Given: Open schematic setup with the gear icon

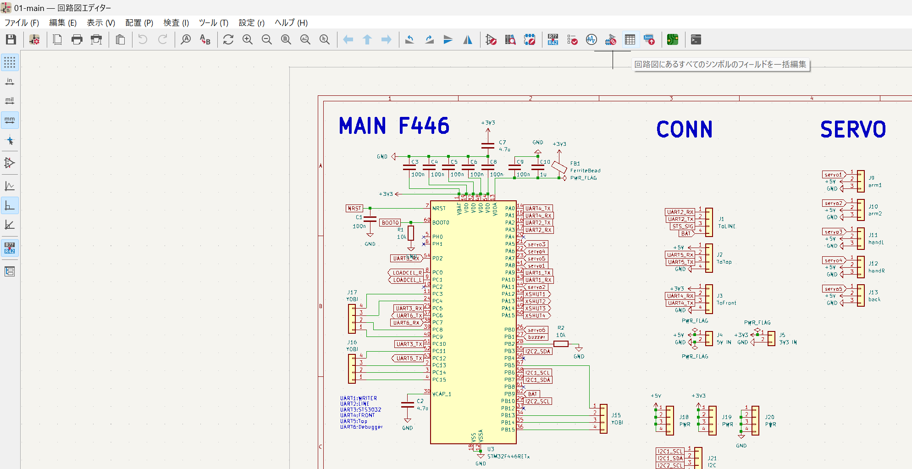Looking at the screenshot, I should pos(34,40).
